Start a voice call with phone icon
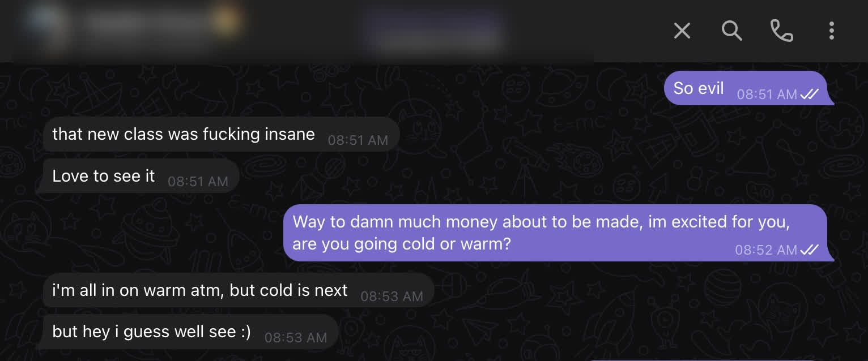 782,31
